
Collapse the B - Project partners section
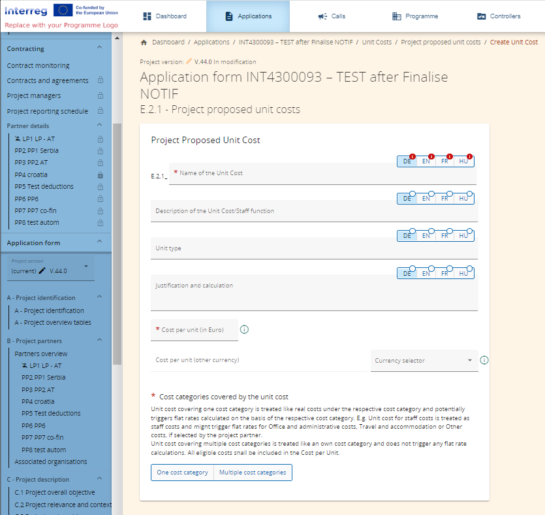99,341
